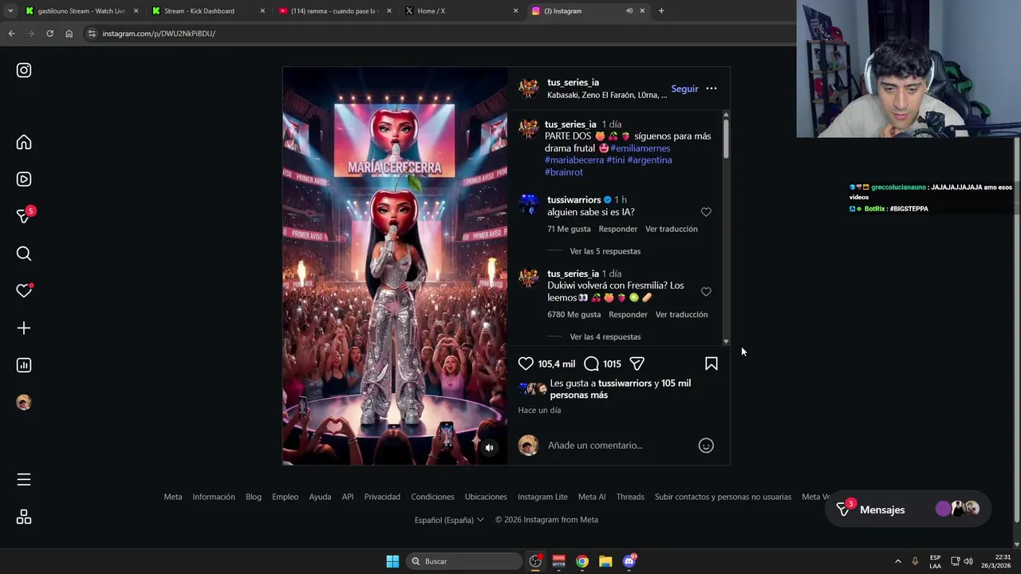Open your profile avatar in the sidebar
The width and height of the screenshot is (1021, 574).
(24, 403)
